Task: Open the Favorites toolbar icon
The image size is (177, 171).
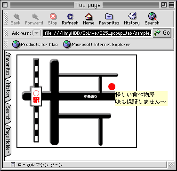Action: point(109,16)
